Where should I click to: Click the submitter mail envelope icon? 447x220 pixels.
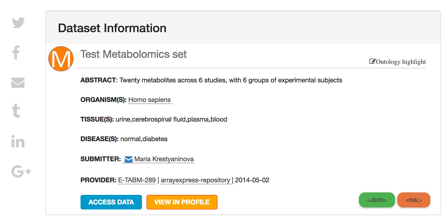coord(129,159)
